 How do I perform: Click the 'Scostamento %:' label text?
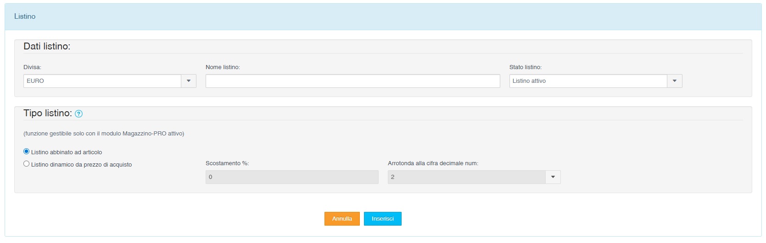pyautogui.click(x=227, y=163)
